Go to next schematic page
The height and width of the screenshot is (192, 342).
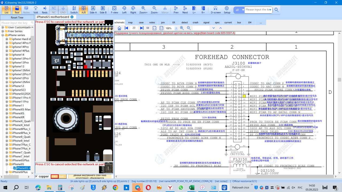[142, 28]
